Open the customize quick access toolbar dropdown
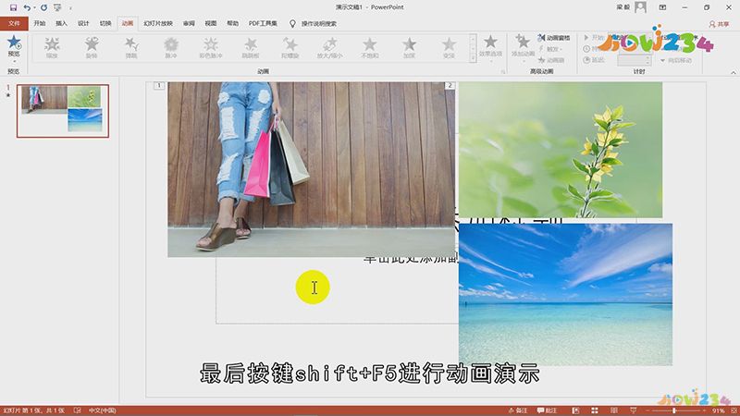Image resolution: width=740 pixels, height=416 pixels. (71, 8)
